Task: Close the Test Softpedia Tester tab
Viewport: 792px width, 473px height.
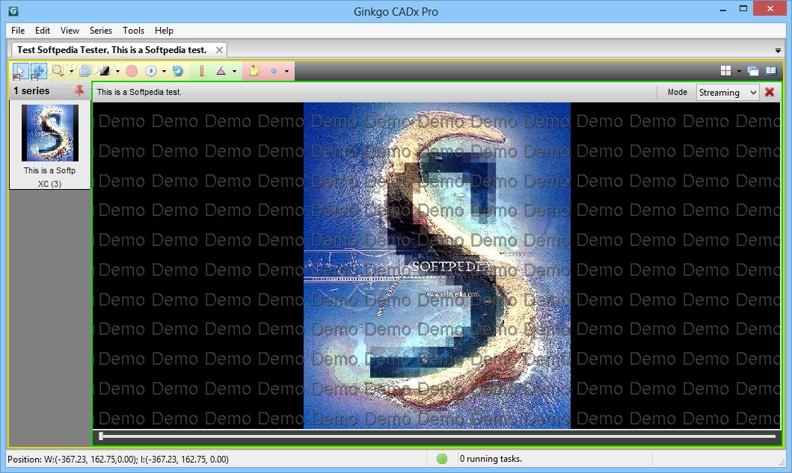Action: point(219,50)
